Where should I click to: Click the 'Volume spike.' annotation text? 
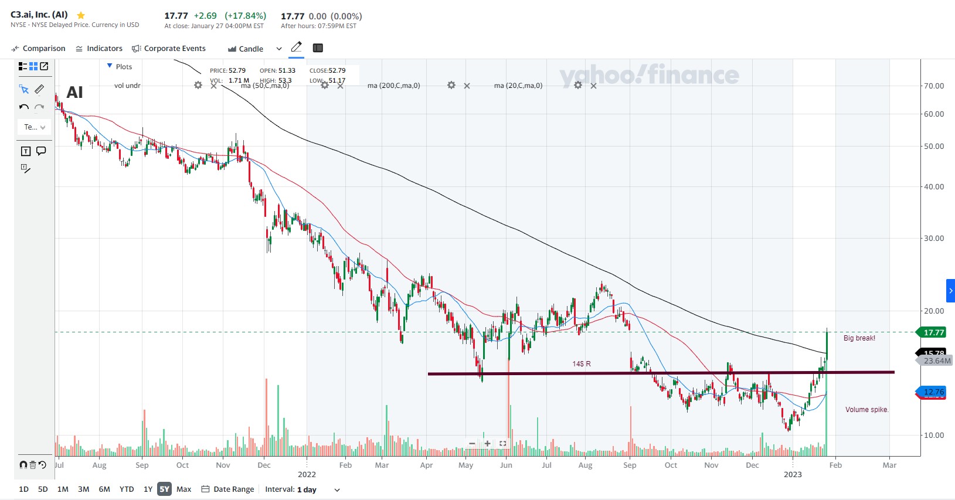point(867,410)
